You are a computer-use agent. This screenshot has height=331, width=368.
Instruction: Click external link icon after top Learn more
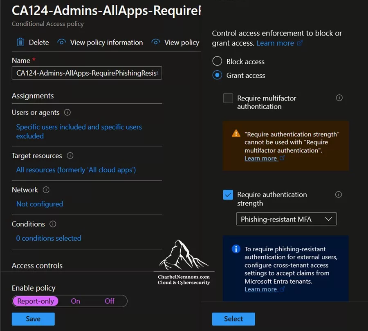pyautogui.click(x=300, y=43)
